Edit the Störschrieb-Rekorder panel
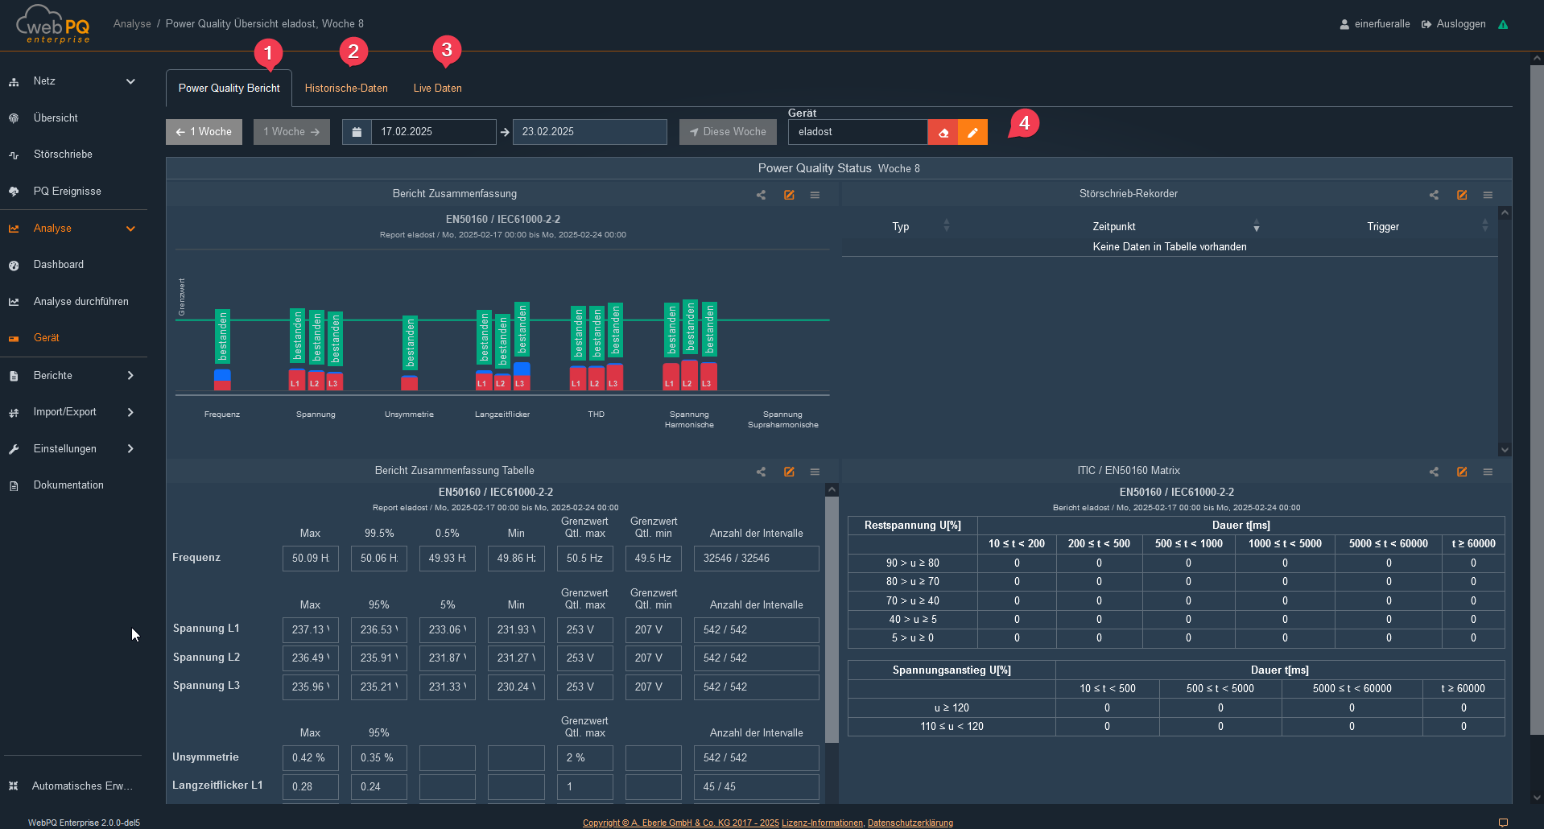The image size is (1544, 829). click(x=1462, y=195)
